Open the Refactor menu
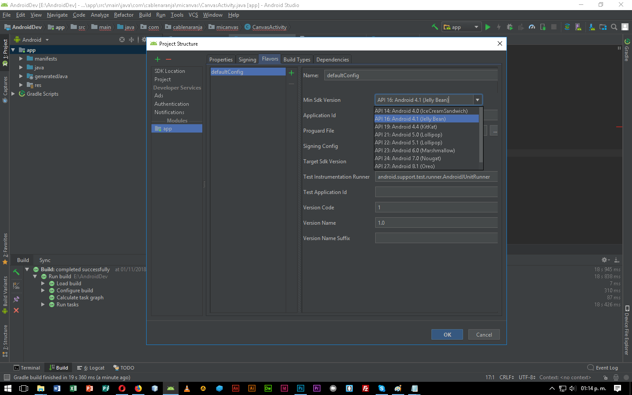 click(123, 14)
